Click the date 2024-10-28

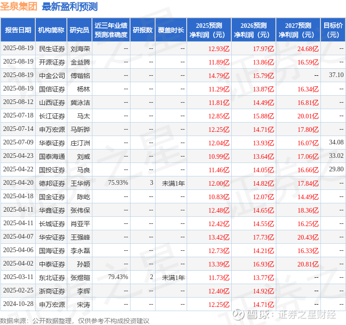click(18, 304)
